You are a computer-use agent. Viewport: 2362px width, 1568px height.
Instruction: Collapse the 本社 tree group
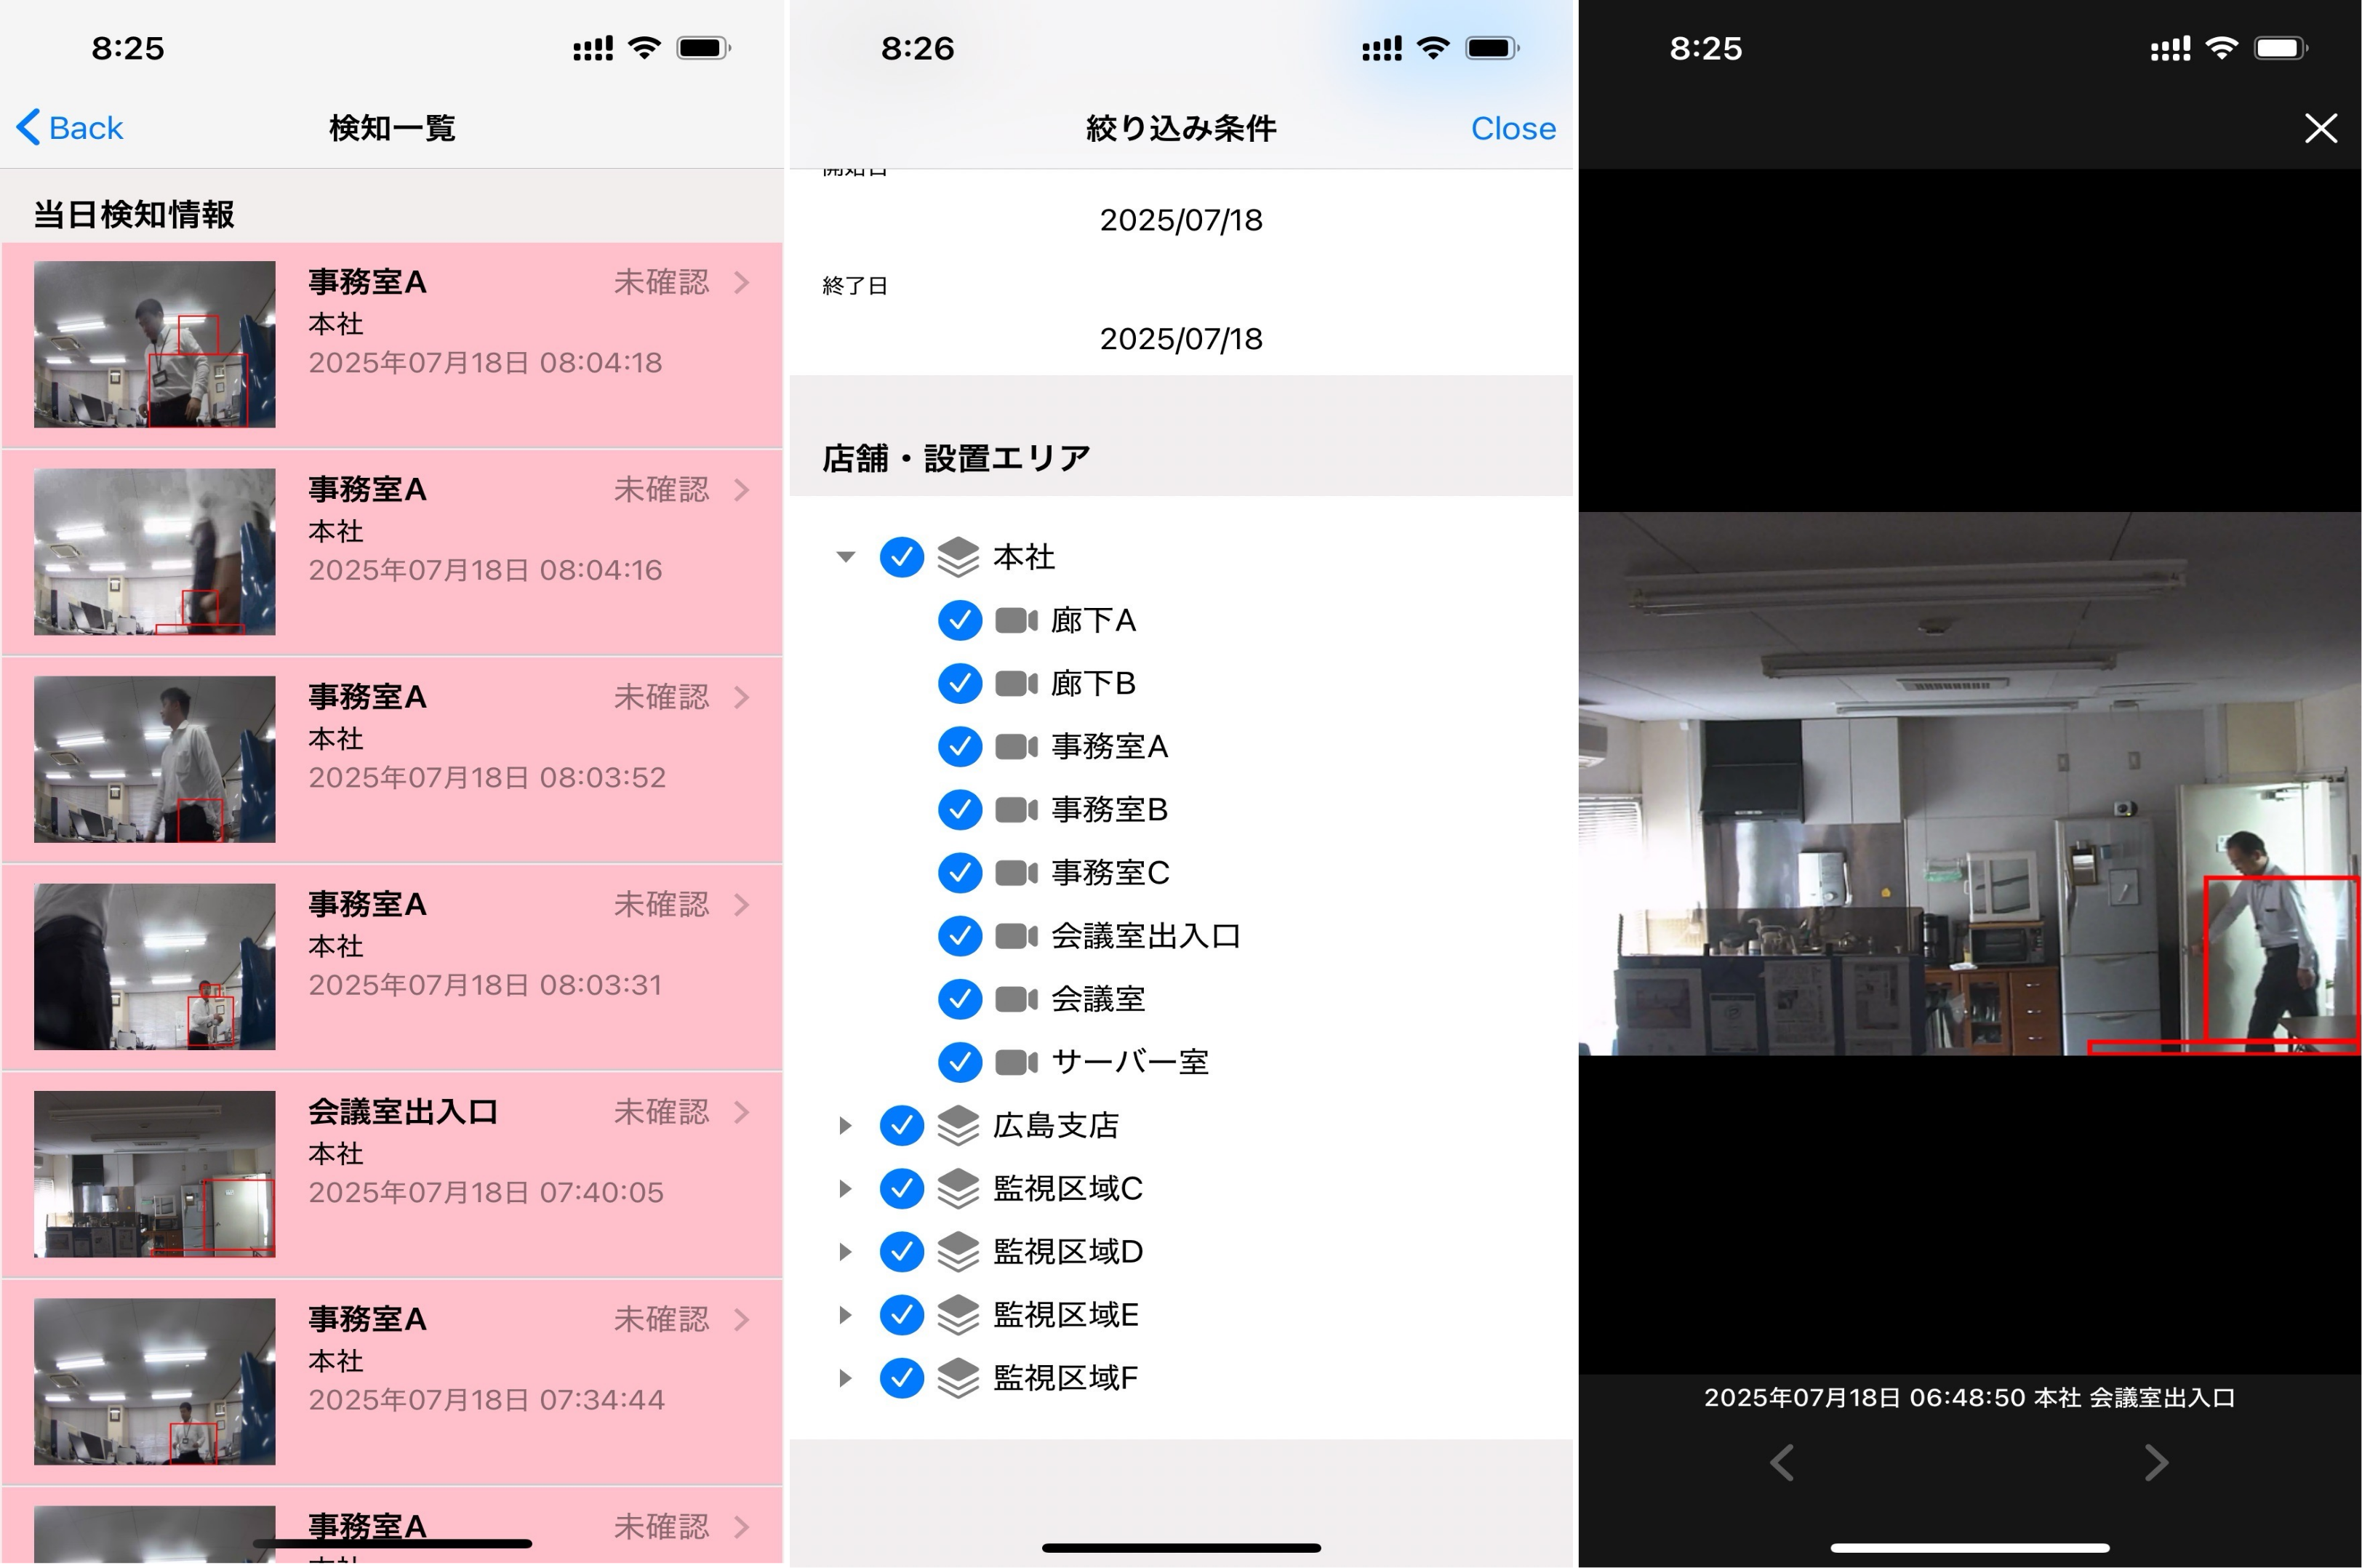(845, 557)
